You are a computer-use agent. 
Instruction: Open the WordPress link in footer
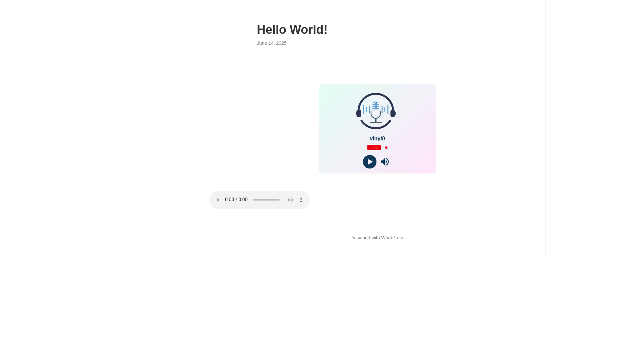tap(392, 238)
